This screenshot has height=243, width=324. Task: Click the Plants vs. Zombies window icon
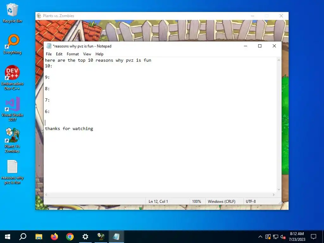pyautogui.click(x=39, y=16)
